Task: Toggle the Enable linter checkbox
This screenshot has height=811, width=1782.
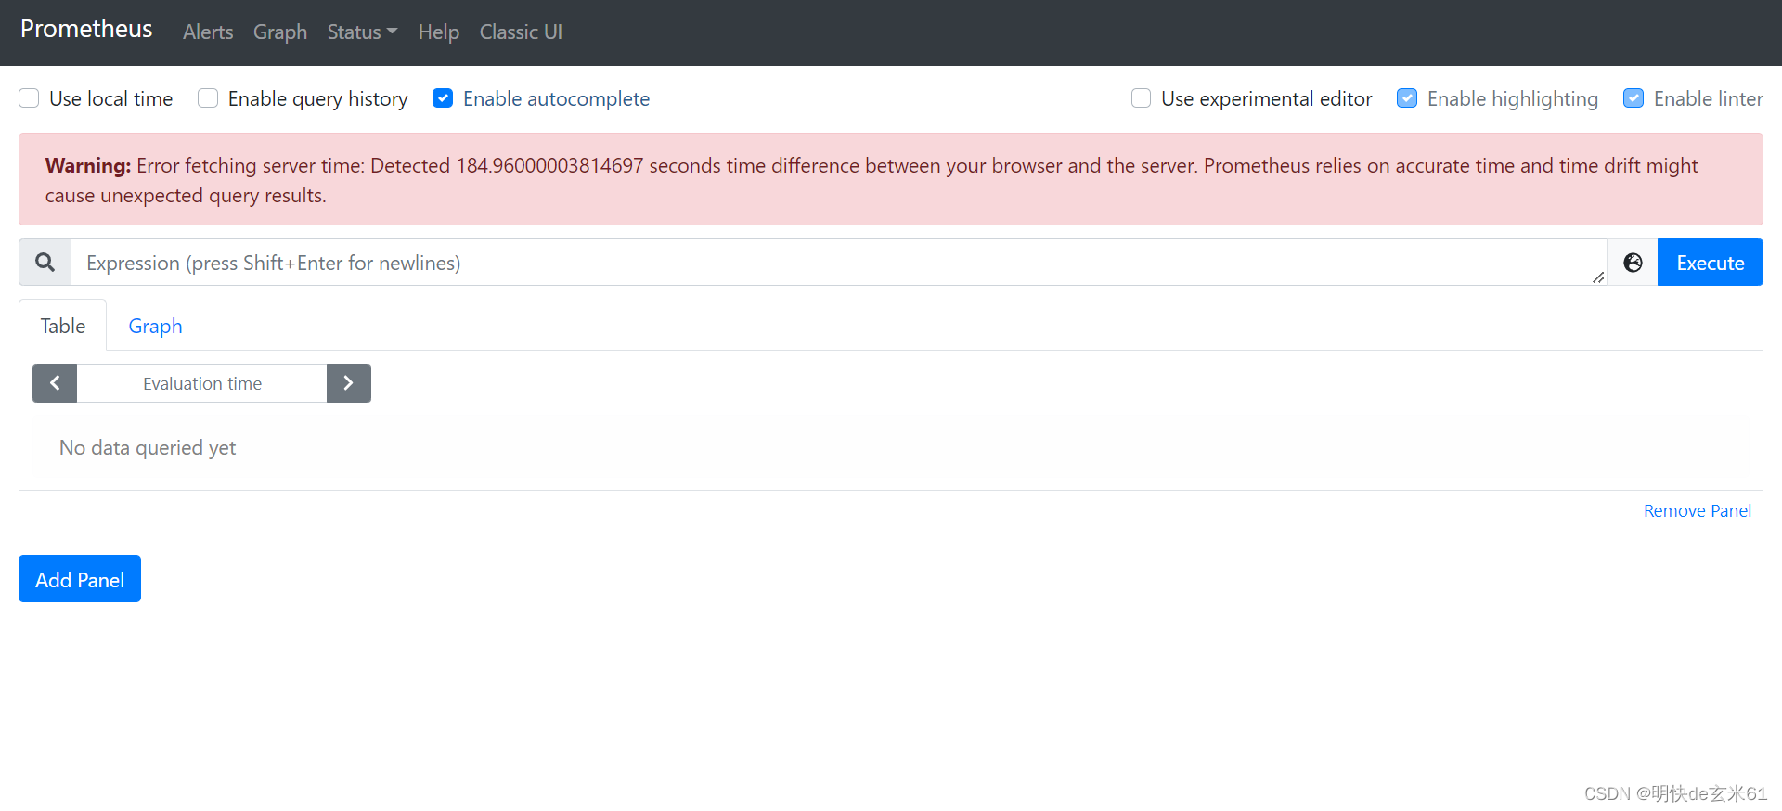Action: pos(1633,98)
